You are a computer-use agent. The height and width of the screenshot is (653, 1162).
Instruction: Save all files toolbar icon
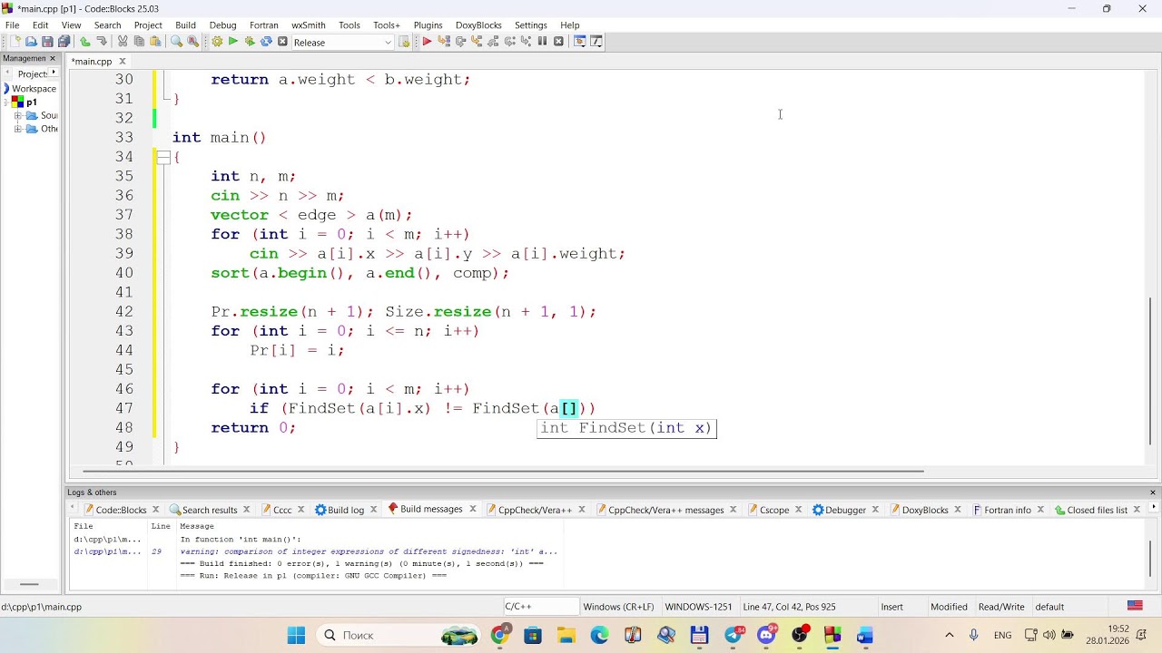pyautogui.click(x=64, y=42)
